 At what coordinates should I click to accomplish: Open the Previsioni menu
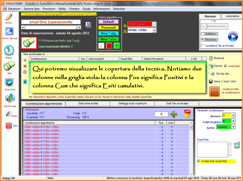pos(49,9)
